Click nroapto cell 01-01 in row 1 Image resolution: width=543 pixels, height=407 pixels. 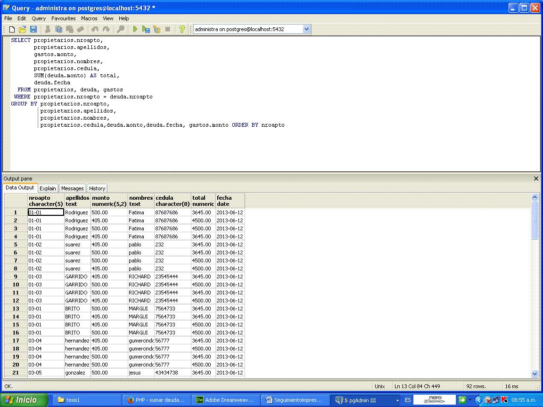pyautogui.click(x=46, y=212)
